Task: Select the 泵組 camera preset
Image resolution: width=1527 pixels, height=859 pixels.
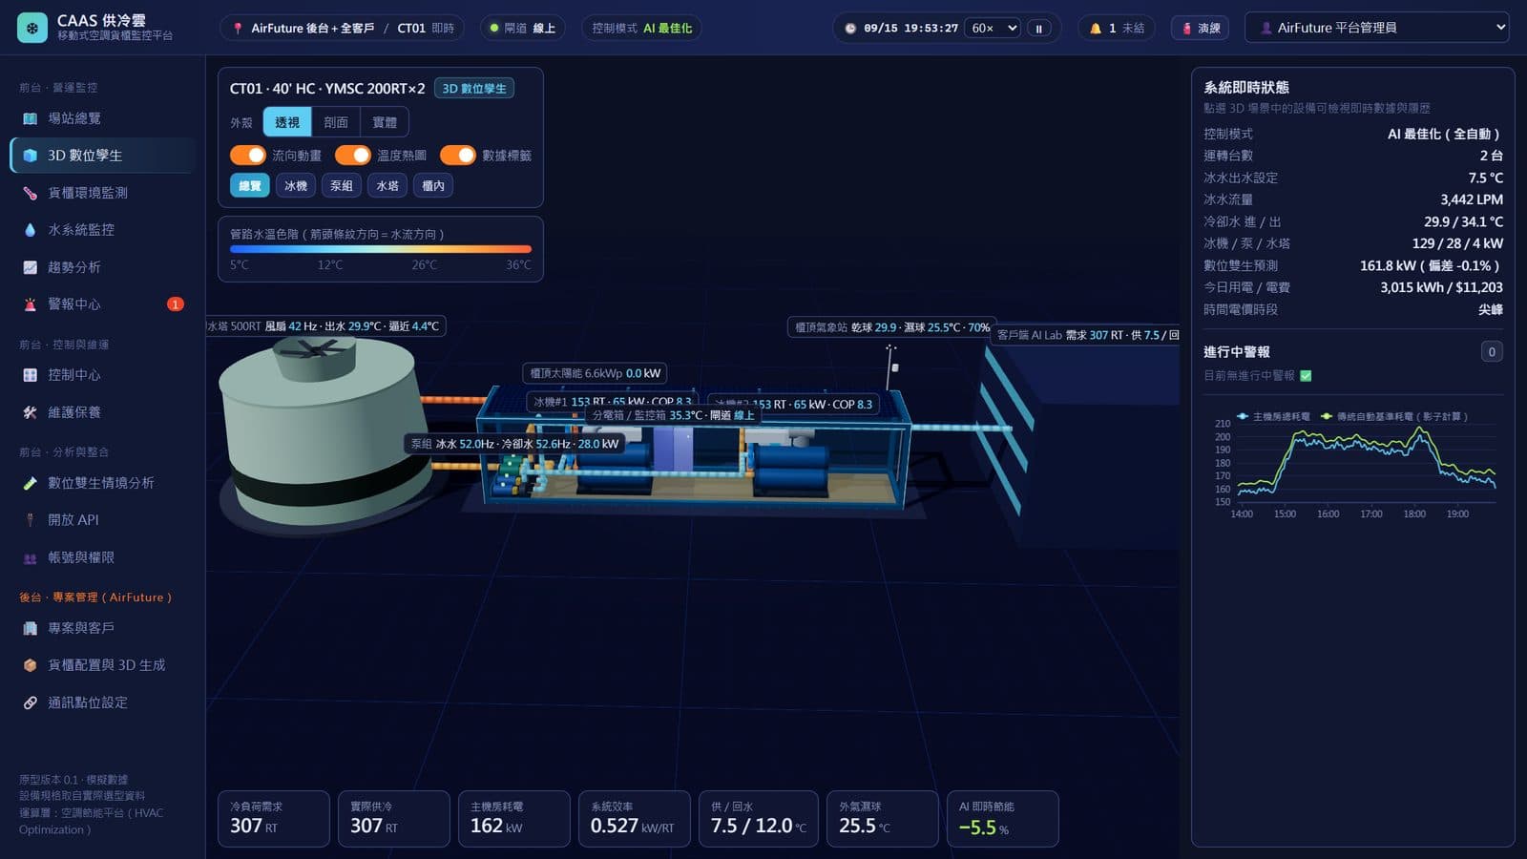Action: [x=342, y=186]
